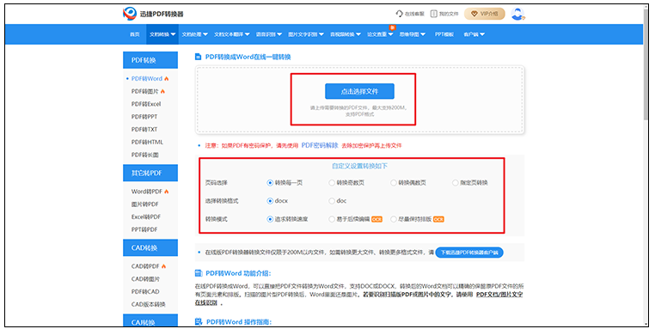Click the PDF转换 sidebar header

(150, 60)
